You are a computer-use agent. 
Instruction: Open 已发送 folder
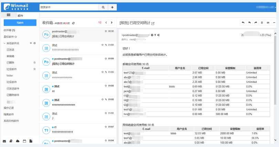pyautogui.click(x=10, y=49)
